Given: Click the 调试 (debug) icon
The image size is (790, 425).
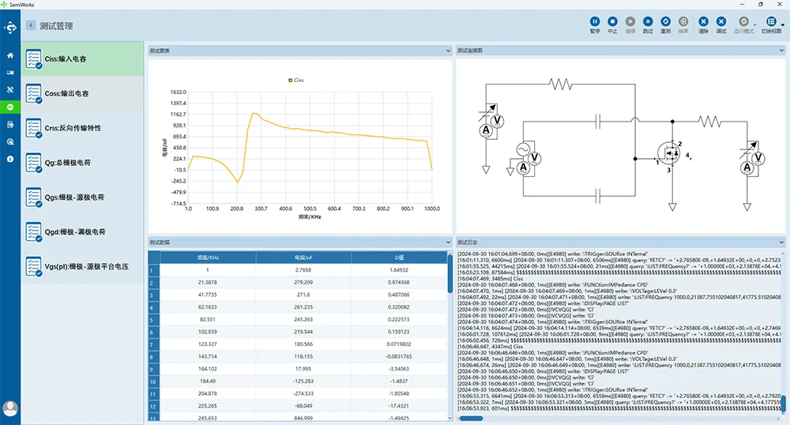Looking at the screenshot, I should point(721,21).
